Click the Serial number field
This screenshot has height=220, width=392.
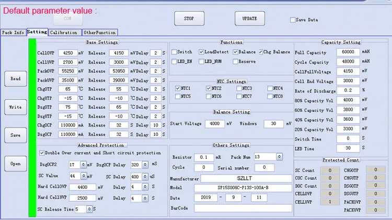264,168
